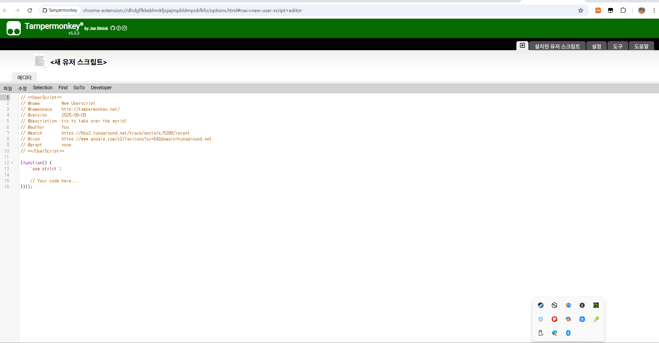Collapse the function fold arrow at line 12
The image size is (659, 343).
[x=12, y=163]
